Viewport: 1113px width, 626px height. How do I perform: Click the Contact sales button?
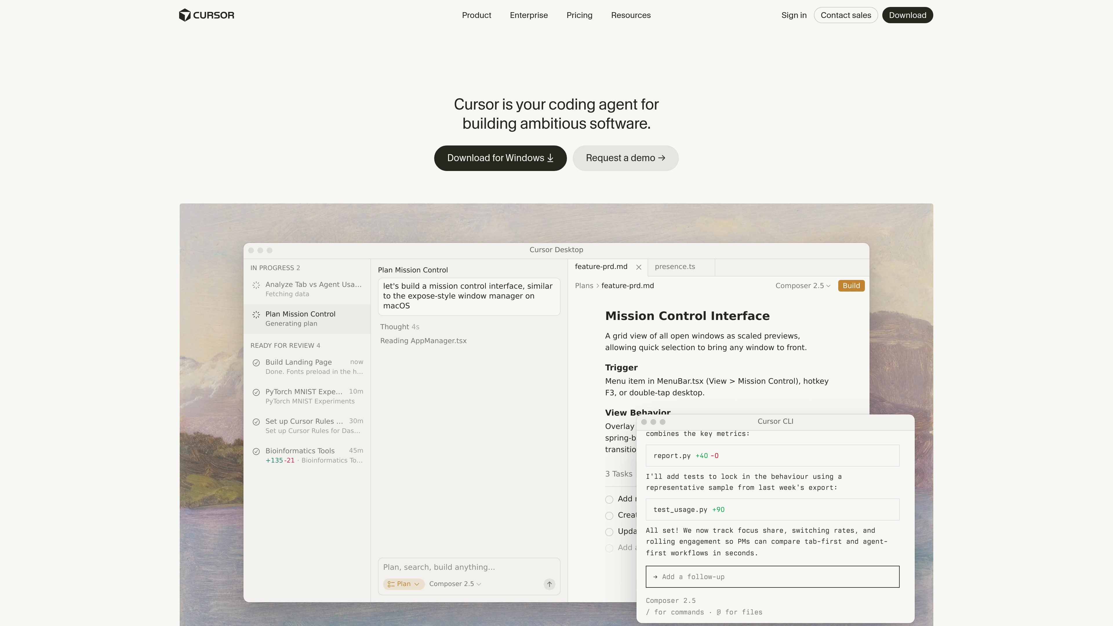[845, 15]
